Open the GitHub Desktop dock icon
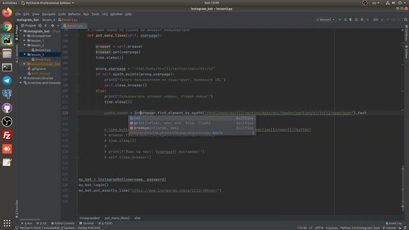The image size is (409, 230). click(x=7, y=108)
